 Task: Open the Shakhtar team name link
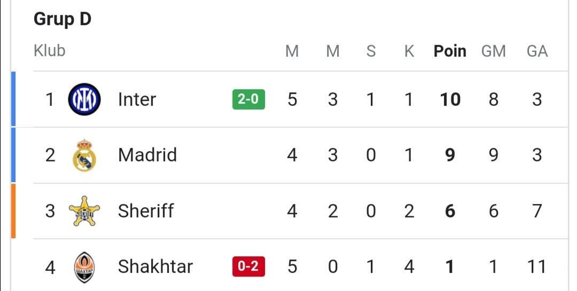coord(155,266)
